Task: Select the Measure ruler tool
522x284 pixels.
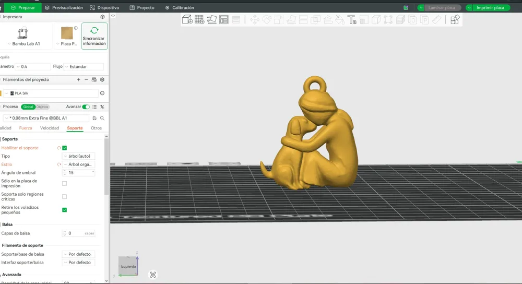Action: (436, 20)
